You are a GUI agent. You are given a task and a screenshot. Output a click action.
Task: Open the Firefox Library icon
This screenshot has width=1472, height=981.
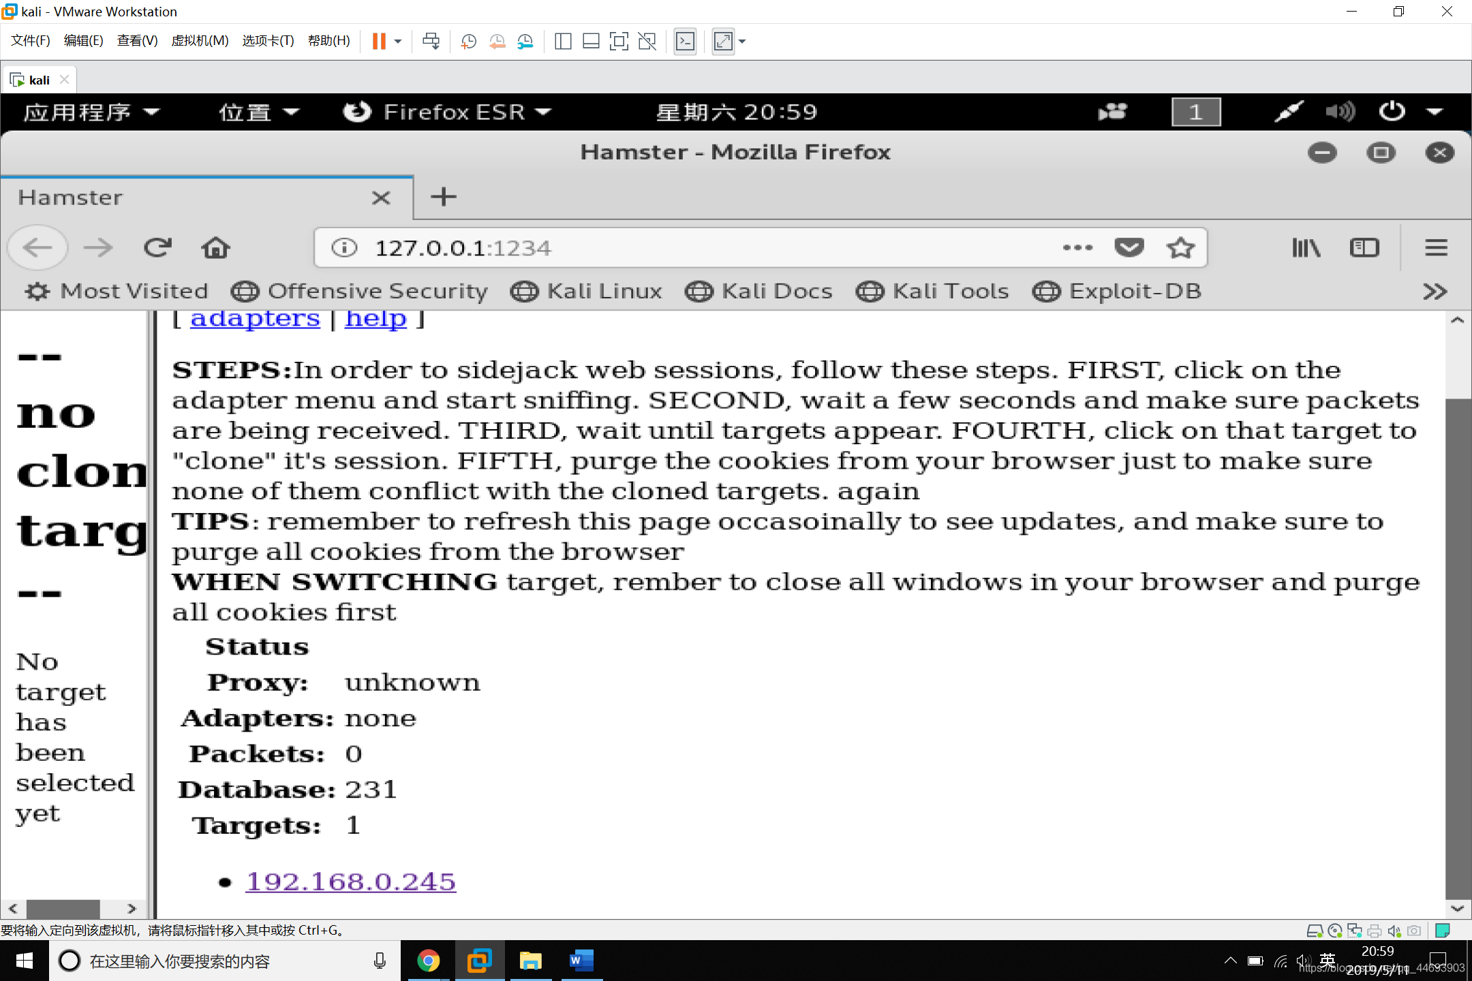pos(1306,248)
